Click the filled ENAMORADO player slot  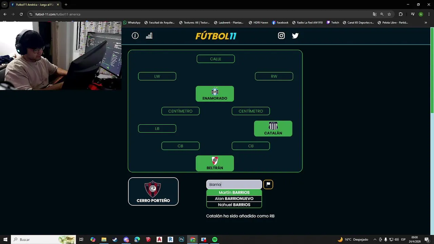[215, 94]
